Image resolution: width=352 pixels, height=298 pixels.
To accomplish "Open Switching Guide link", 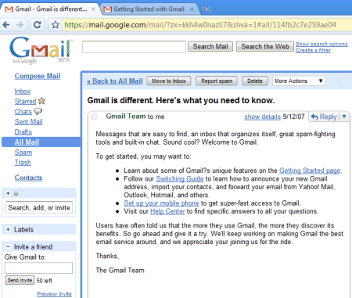I will (180, 178).
